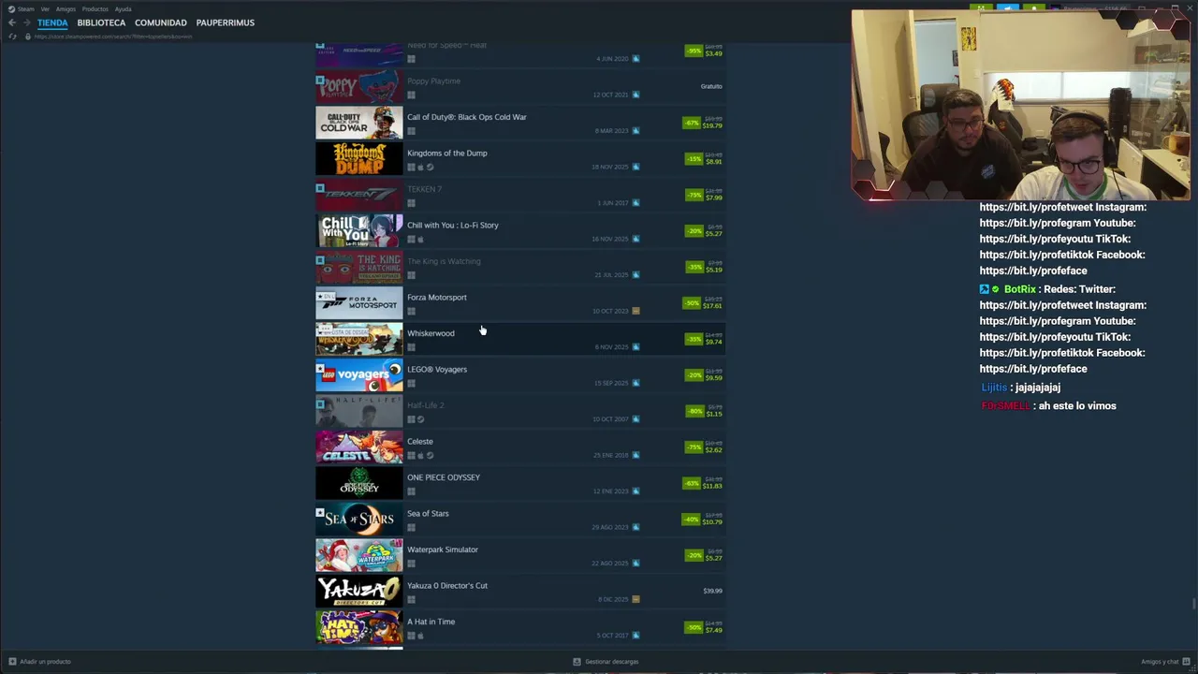The height and width of the screenshot is (674, 1198).
Task: Open the Forza Motorsport title link
Action: click(437, 297)
